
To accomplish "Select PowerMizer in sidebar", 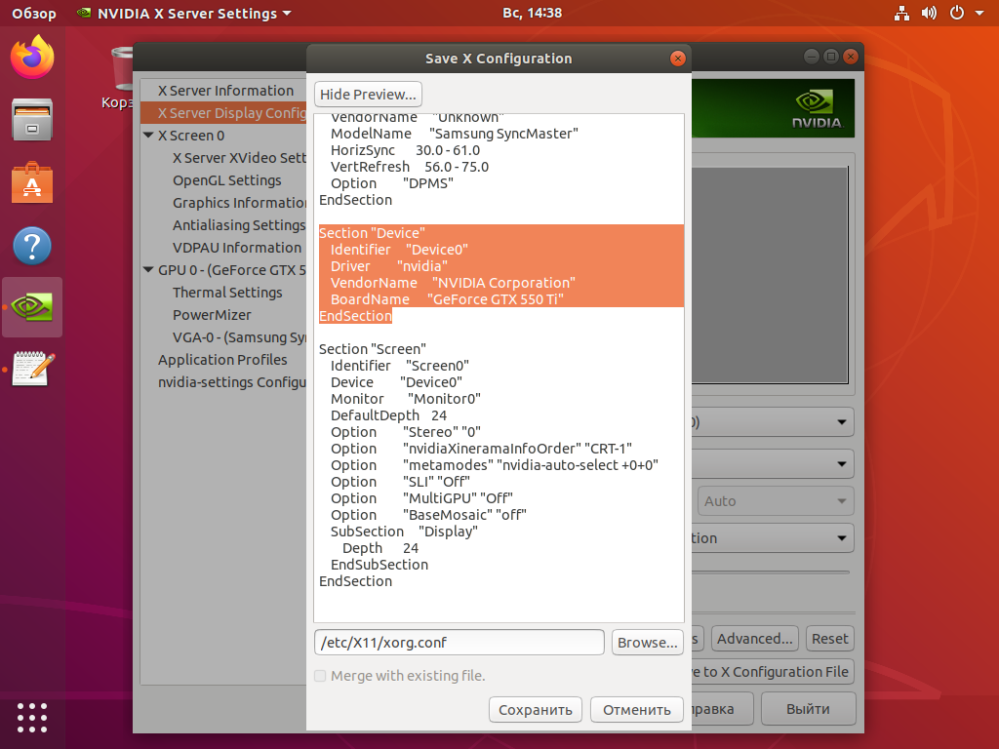I will tap(212, 315).
